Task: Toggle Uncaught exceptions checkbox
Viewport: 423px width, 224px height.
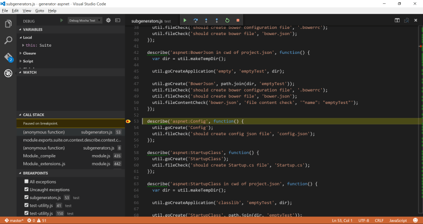Action: (x=27, y=190)
